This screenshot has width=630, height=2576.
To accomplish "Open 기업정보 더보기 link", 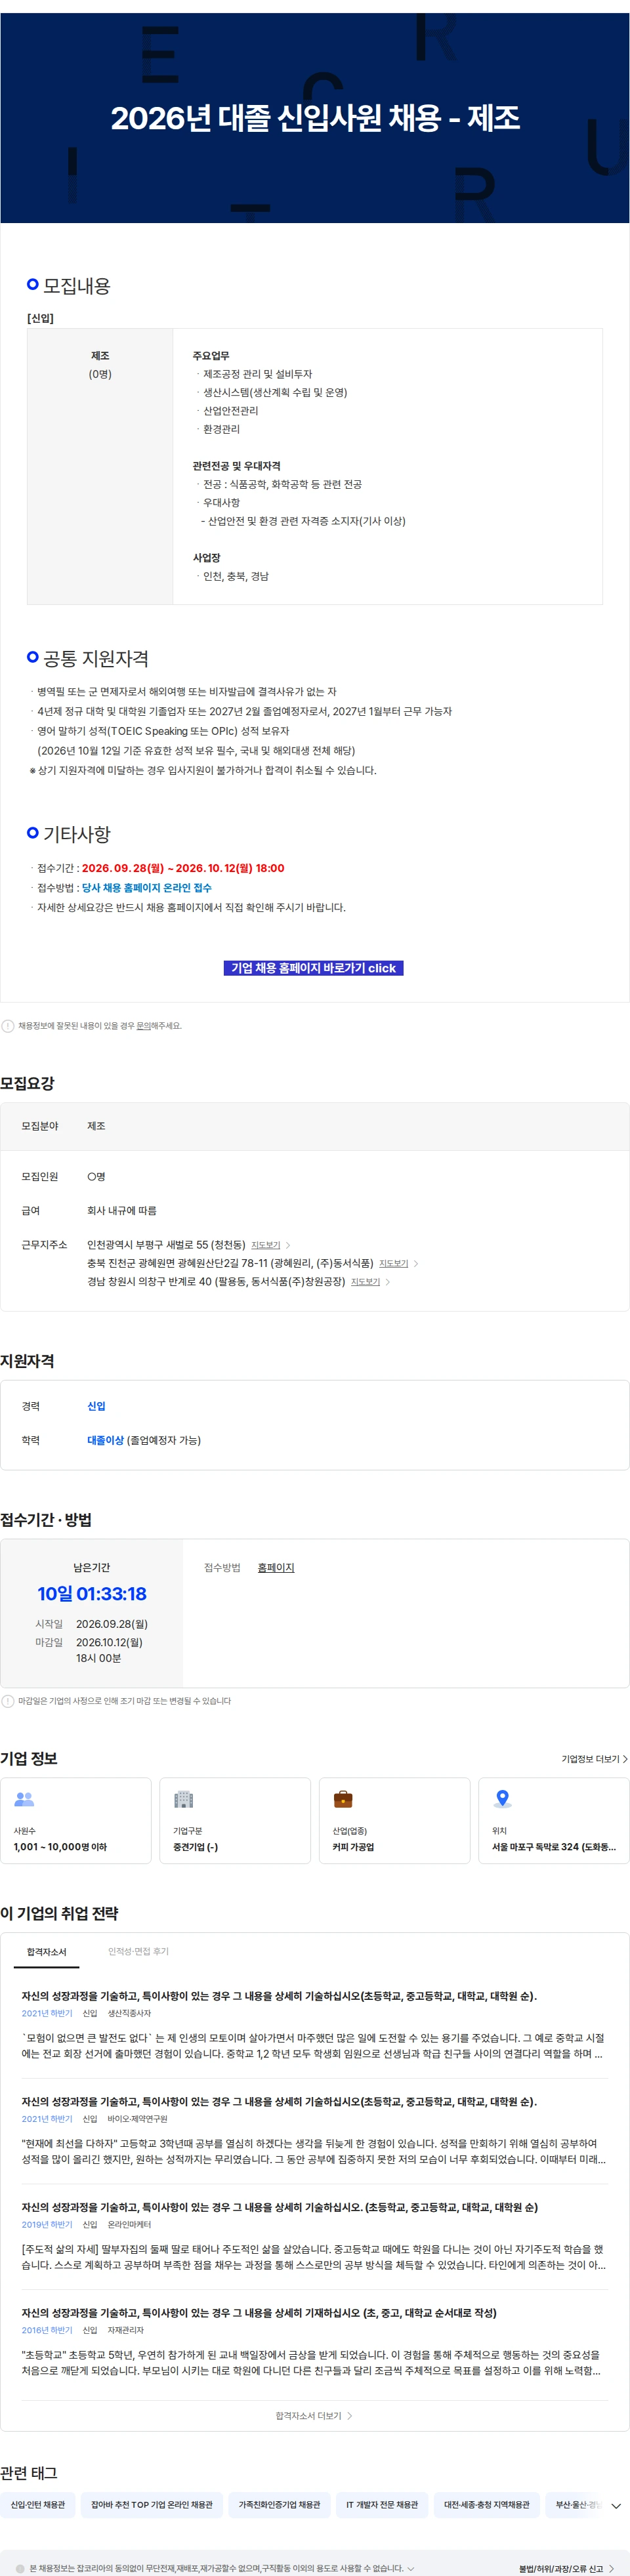I will click(594, 1759).
